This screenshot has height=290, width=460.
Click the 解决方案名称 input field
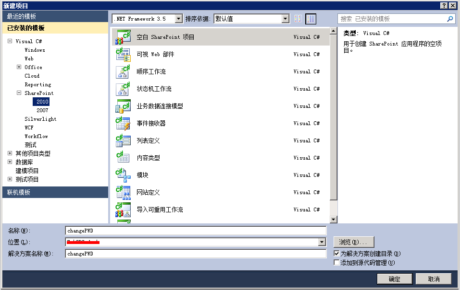coord(196,254)
